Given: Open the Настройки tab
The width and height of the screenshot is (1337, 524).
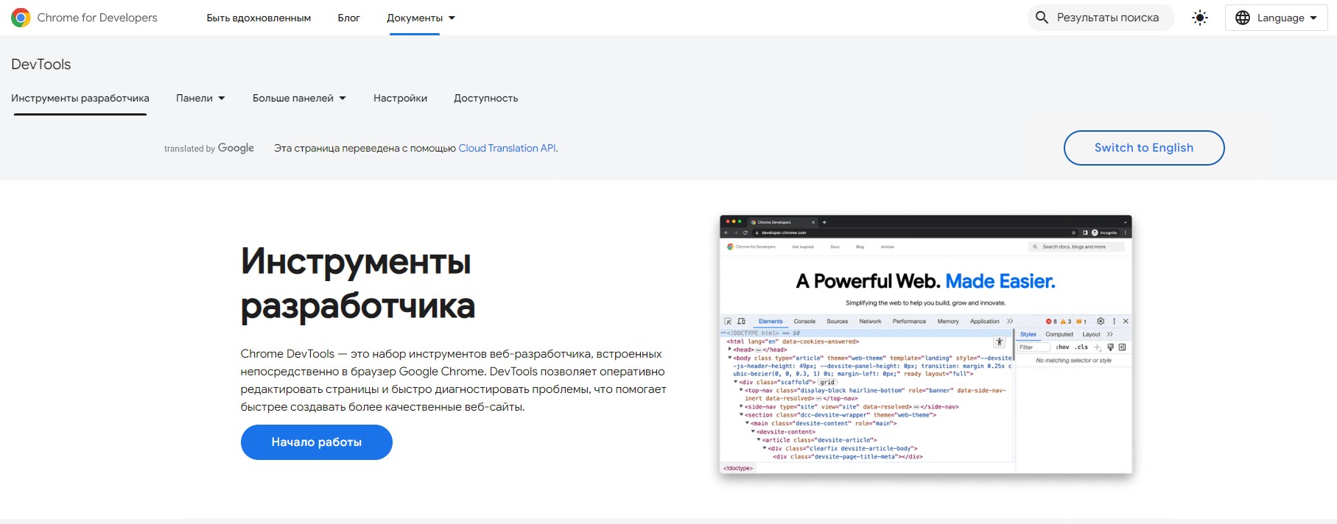Looking at the screenshot, I should point(400,98).
